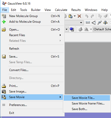Choose Save Movie Frame Files... entry
The image size is (111, 118).
87,103
